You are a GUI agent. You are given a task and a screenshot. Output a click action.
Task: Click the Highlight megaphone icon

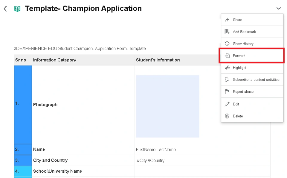[x=227, y=68]
